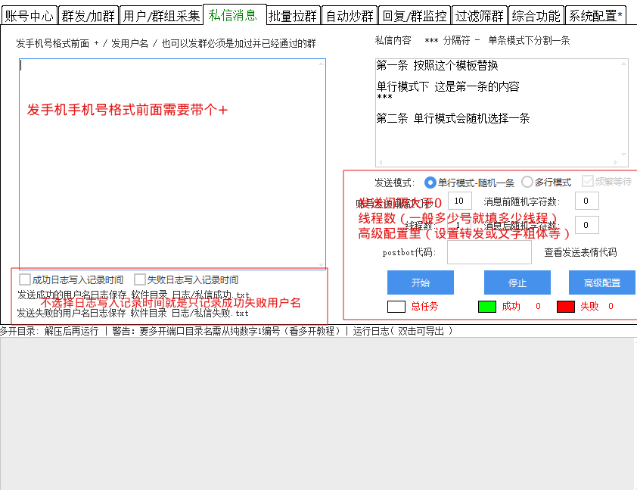This screenshot has width=637, height=490.
Task: Click the green 成功 color swatch
Action: point(486,307)
